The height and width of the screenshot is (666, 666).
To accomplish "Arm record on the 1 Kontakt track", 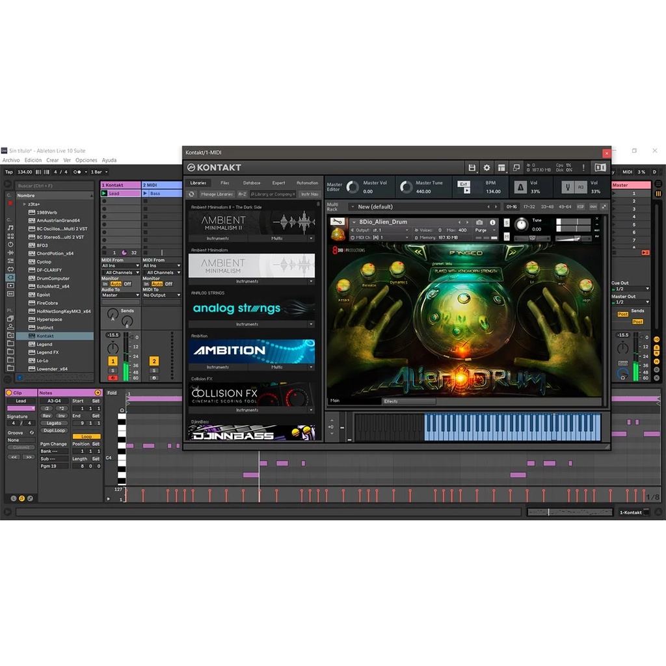I will click(x=113, y=378).
